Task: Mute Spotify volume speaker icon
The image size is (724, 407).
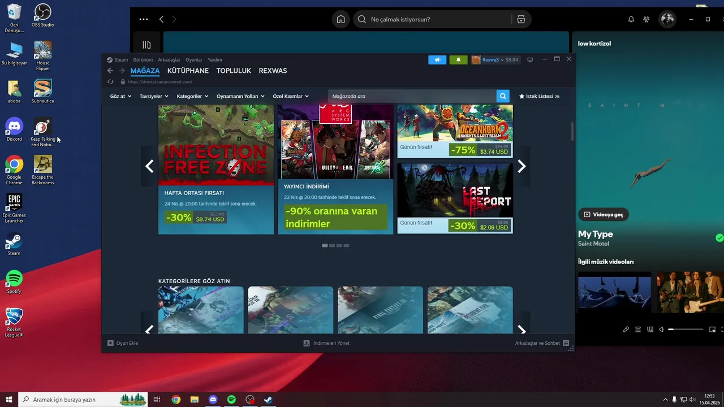Action: coord(662,330)
